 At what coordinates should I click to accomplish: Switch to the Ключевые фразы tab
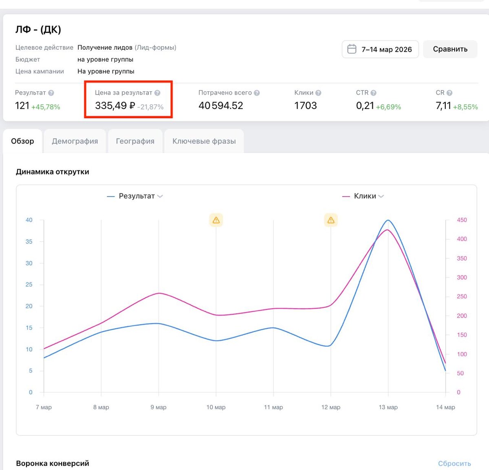click(x=204, y=141)
